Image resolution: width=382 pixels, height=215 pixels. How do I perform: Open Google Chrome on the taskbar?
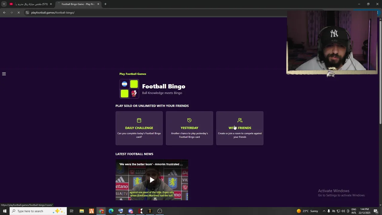tap(101, 211)
